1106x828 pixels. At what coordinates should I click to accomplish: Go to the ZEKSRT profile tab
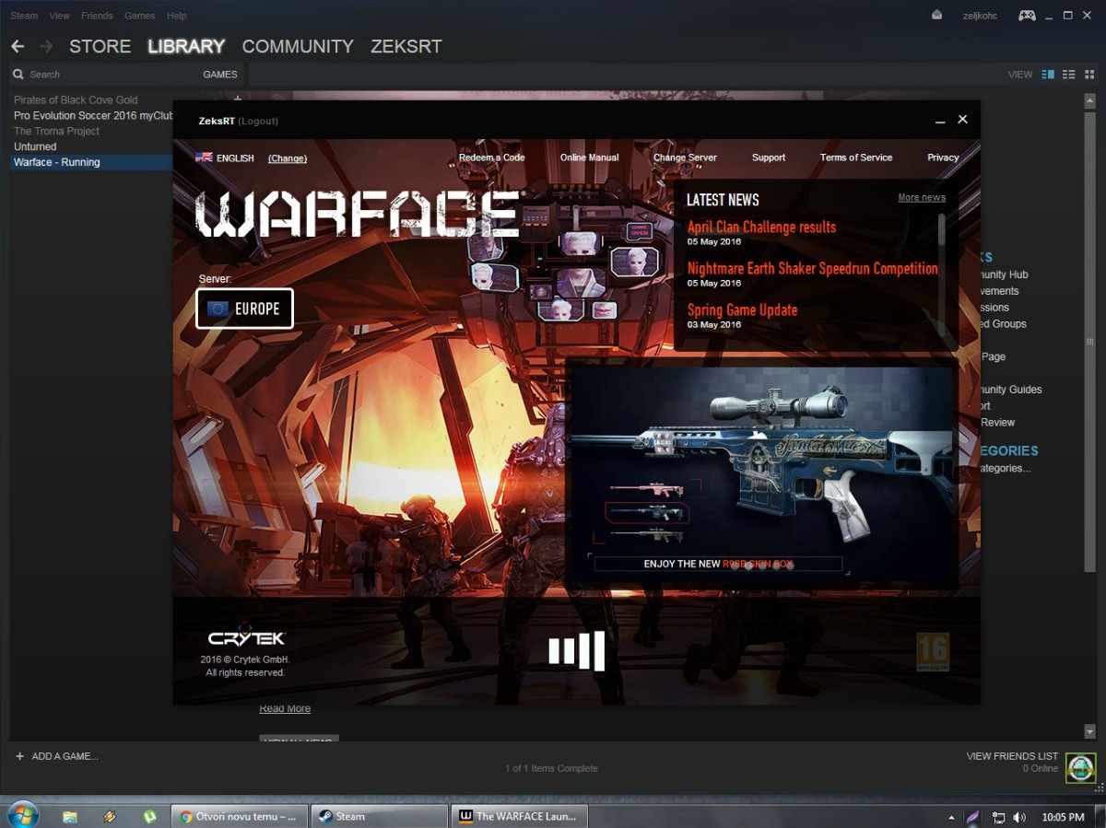(x=406, y=46)
